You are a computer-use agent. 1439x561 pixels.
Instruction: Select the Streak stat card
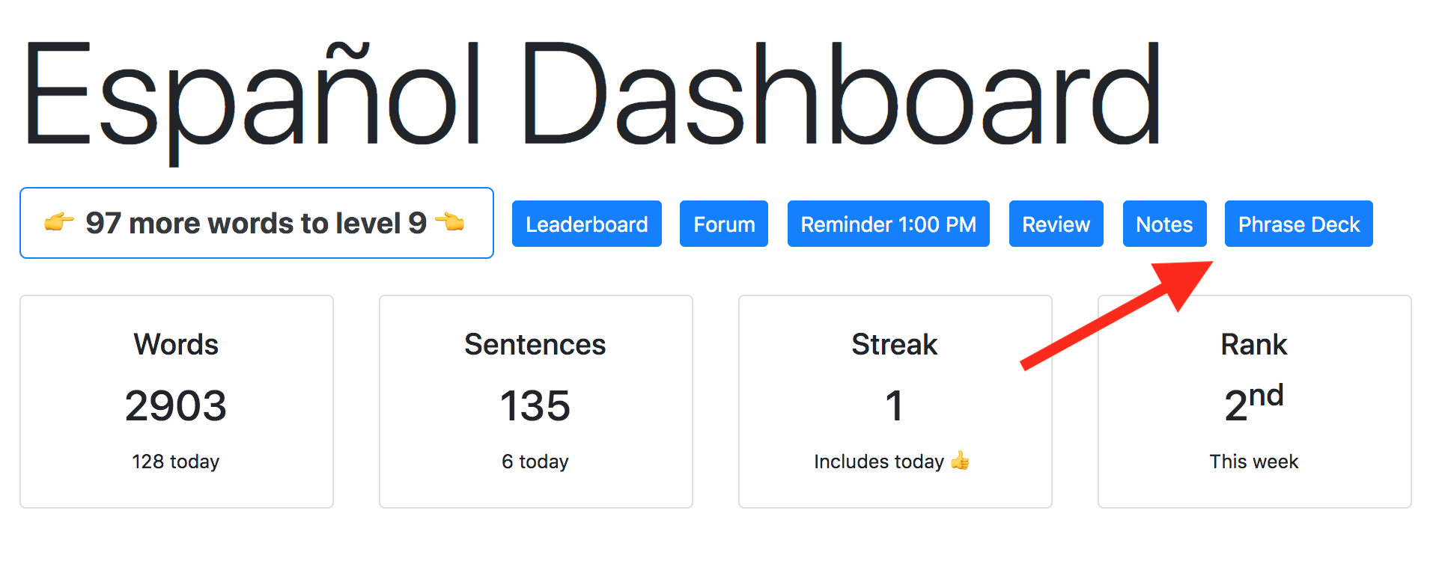tap(895, 402)
